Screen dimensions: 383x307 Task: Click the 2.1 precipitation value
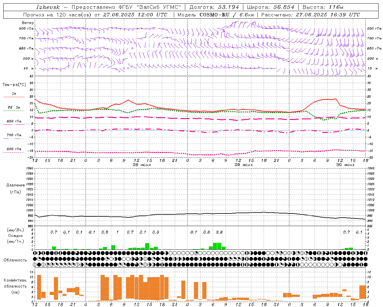point(143,232)
